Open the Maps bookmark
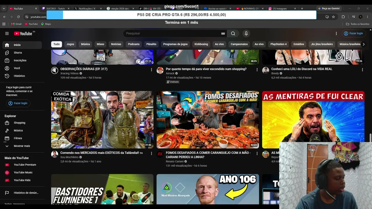This screenshot has height=209, width=372. pos(46,24)
